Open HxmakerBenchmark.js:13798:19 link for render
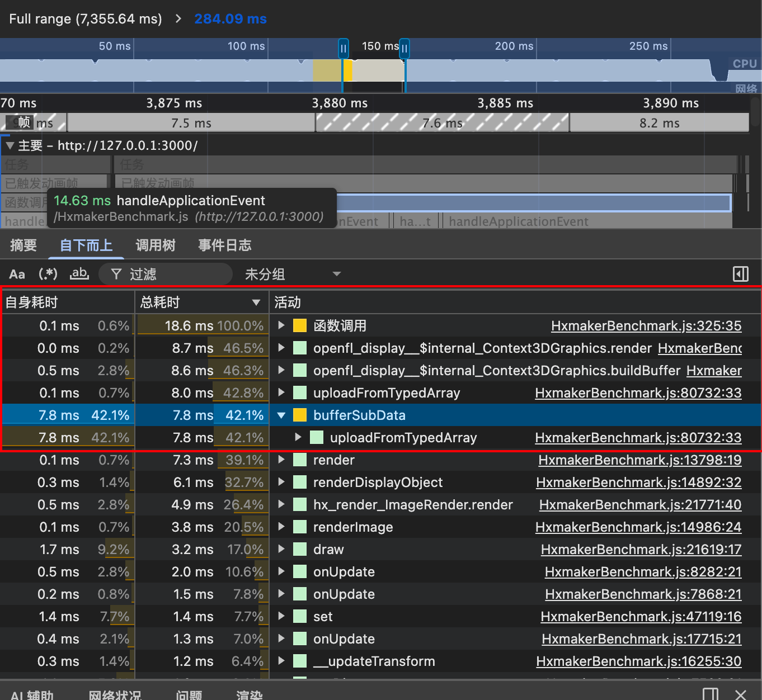 [639, 460]
